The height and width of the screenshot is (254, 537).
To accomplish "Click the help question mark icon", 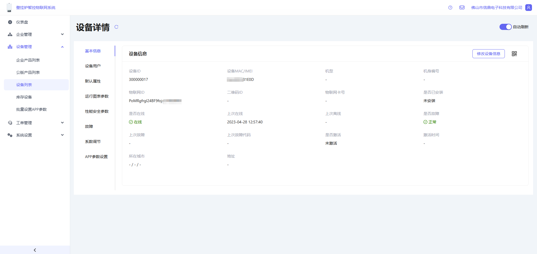I will pos(450,8).
